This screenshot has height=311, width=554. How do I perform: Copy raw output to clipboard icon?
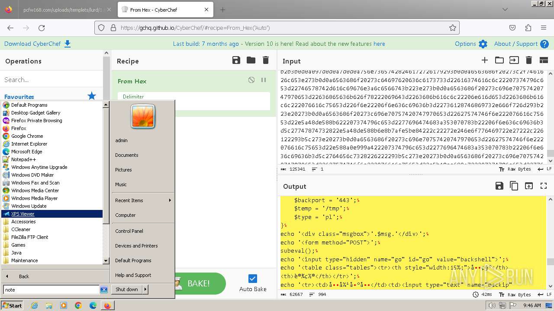click(514, 186)
